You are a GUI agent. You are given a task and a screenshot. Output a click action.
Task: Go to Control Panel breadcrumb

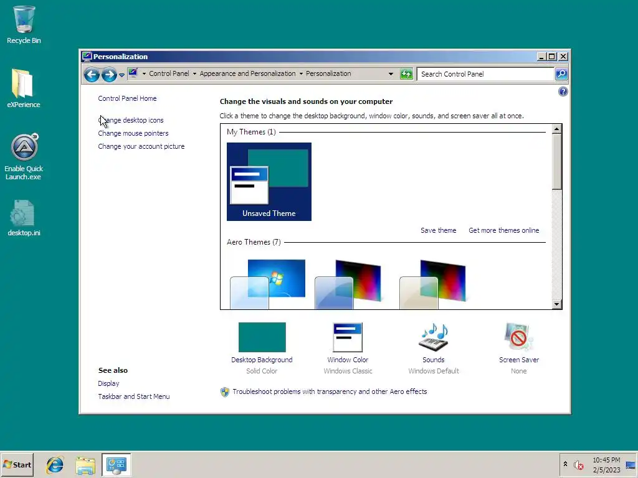coord(169,73)
